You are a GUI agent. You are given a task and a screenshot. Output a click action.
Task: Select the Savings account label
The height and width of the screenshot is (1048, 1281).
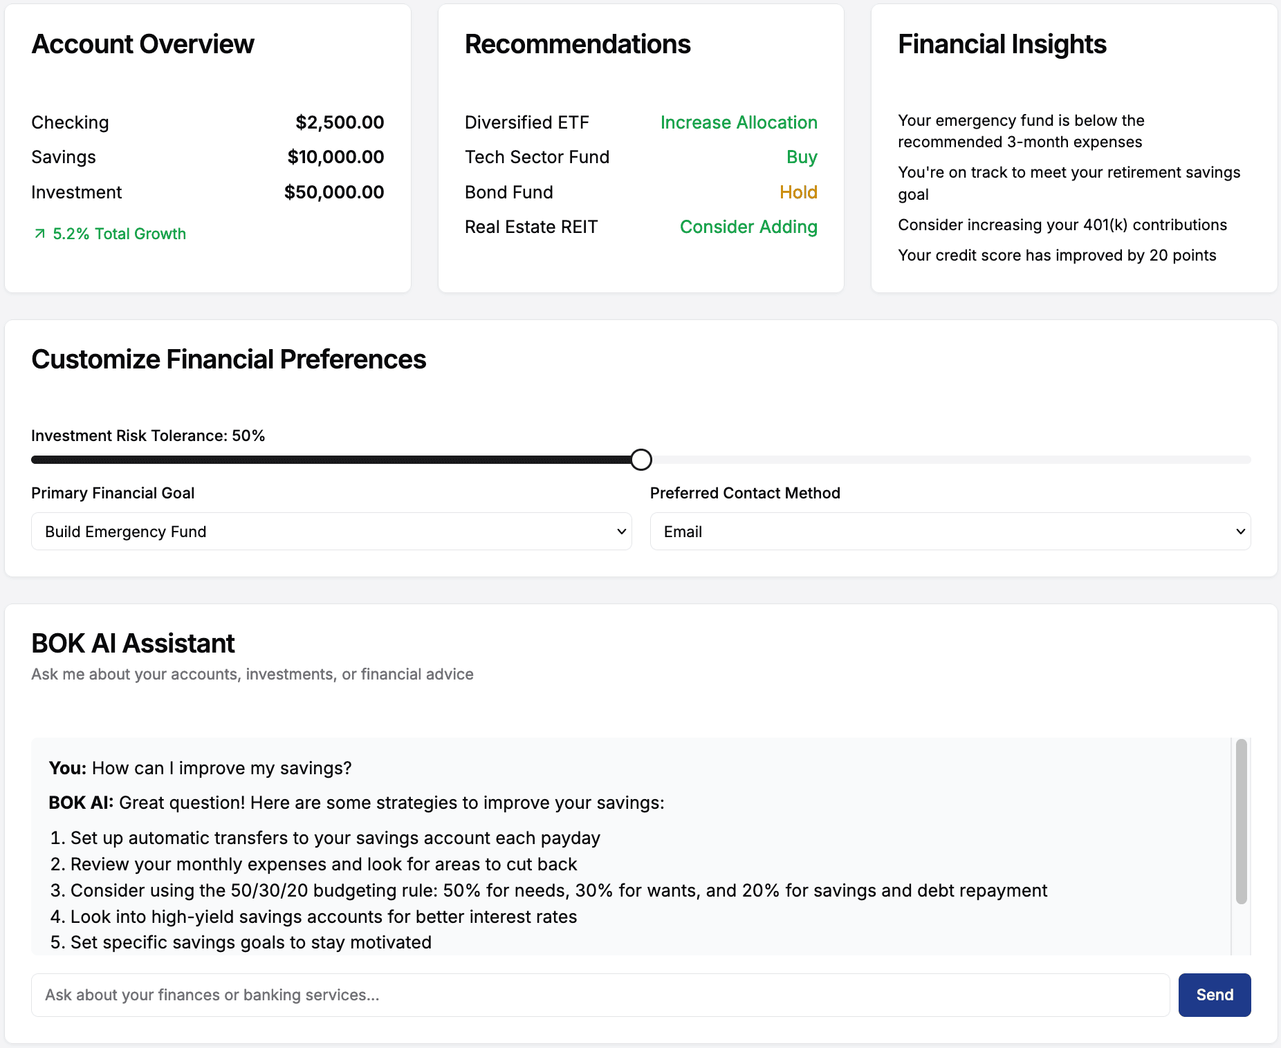pyautogui.click(x=64, y=157)
